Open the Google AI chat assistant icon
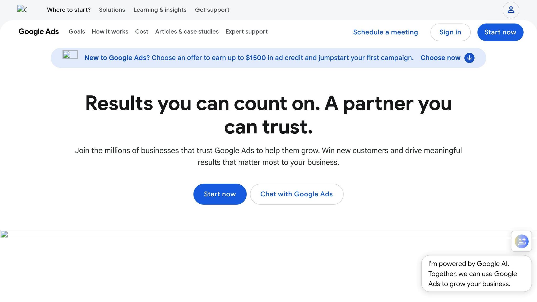The height and width of the screenshot is (302, 537). [x=521, y=241]
